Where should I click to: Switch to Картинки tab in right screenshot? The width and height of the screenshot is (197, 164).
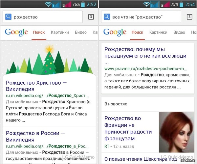coord(158,32)
